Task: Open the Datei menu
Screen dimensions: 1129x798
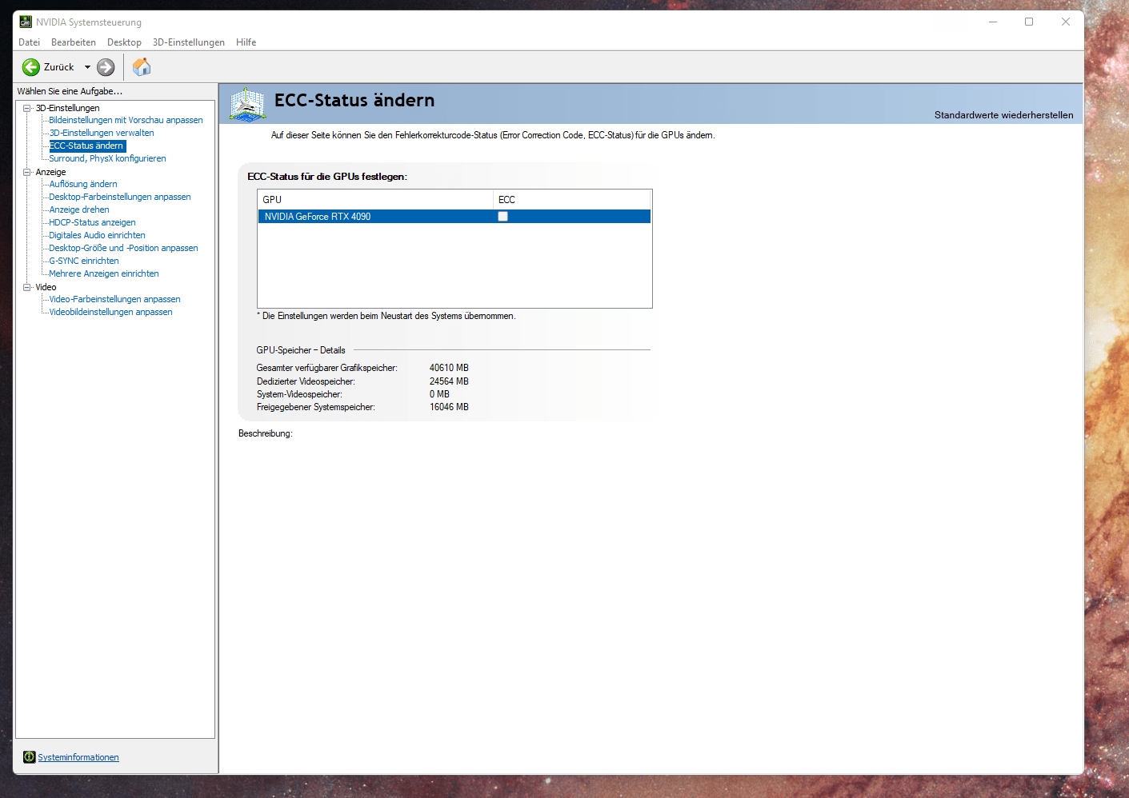Action: [x=29, y=42]
